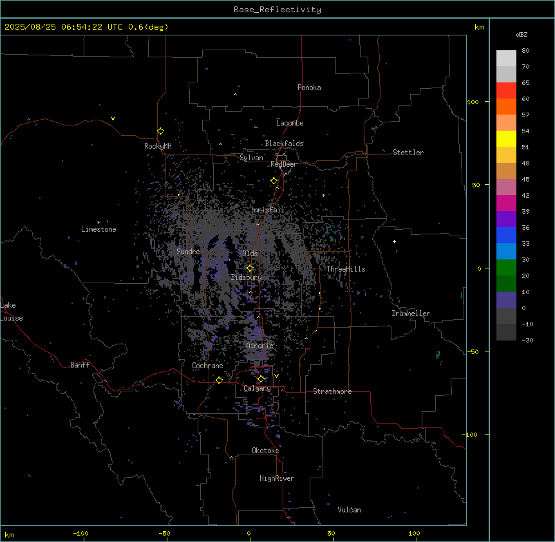Click the yellow V marker east of Calgary
The width and height of the screenshot is (555, 542).
276,376
